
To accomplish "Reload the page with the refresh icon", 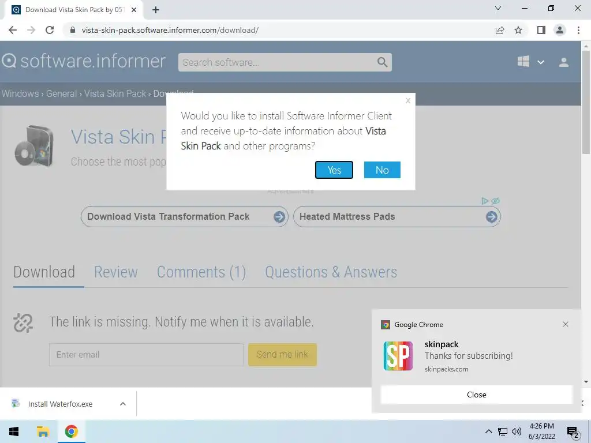I will click(50, 30).
